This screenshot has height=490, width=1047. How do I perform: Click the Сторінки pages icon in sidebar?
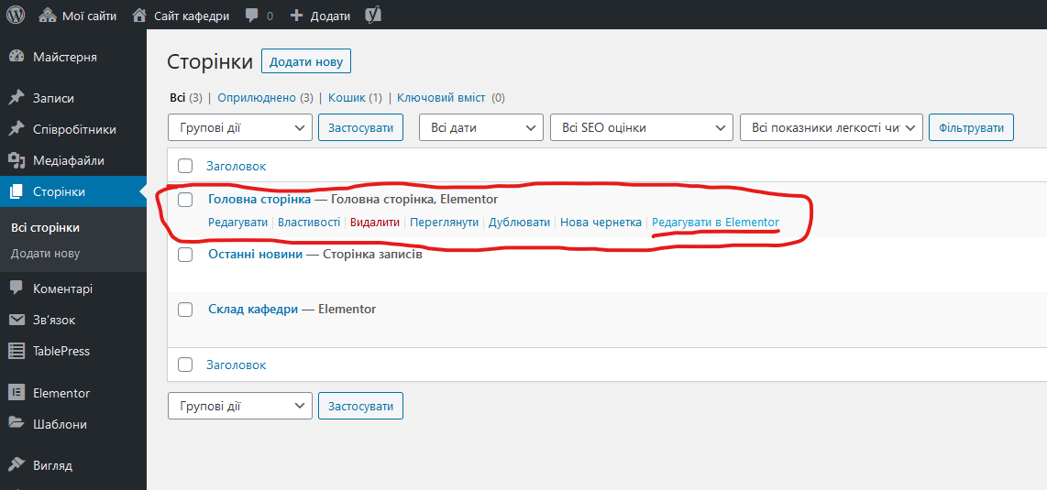click(x=17, y=192)
